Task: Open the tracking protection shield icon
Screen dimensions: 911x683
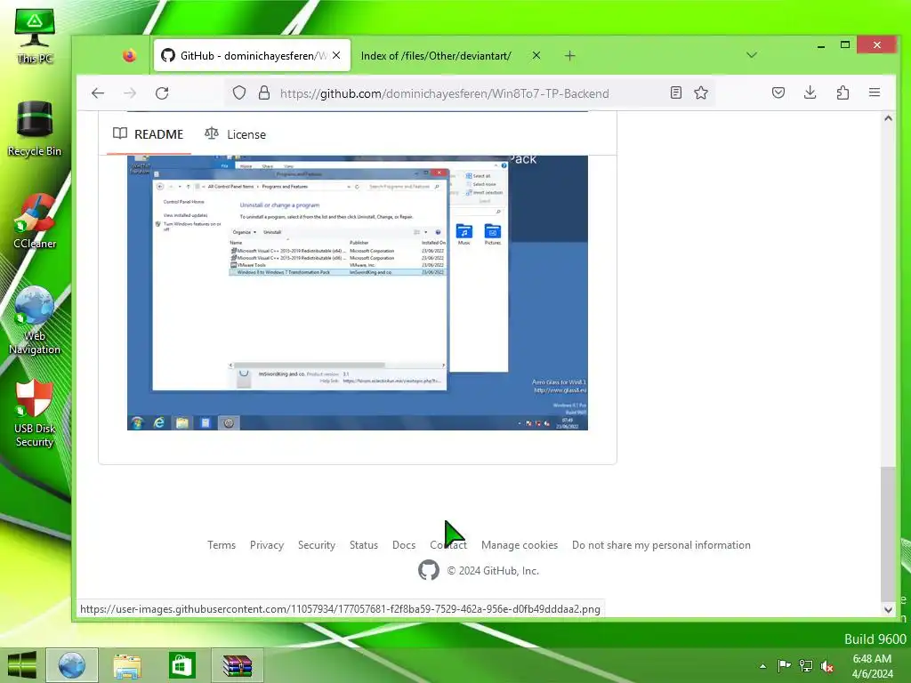Action: (x=239, y=92)
